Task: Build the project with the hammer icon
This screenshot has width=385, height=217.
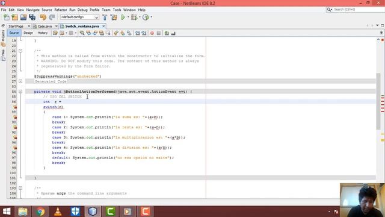Action: (105, 17)
